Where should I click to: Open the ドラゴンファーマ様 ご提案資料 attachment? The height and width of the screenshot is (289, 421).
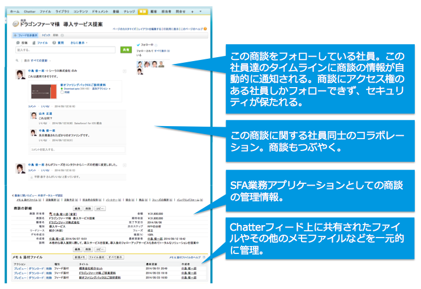tap(97, 273)
